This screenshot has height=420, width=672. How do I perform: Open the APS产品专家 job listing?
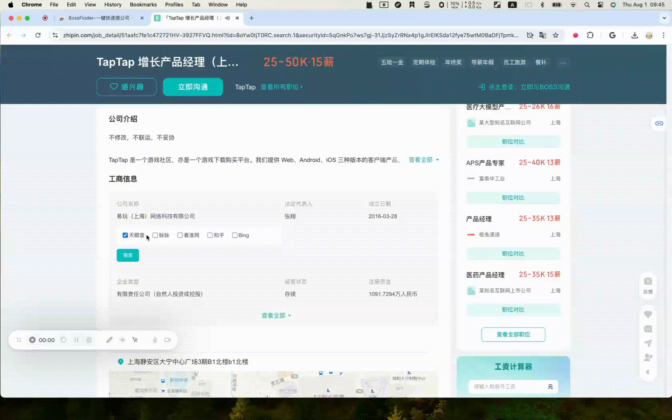pos(485,163)
